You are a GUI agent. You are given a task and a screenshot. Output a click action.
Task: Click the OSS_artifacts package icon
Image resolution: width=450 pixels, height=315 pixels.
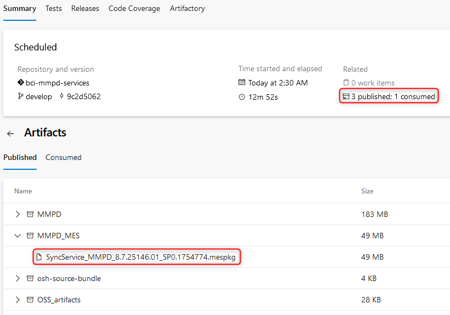(30, 300)
